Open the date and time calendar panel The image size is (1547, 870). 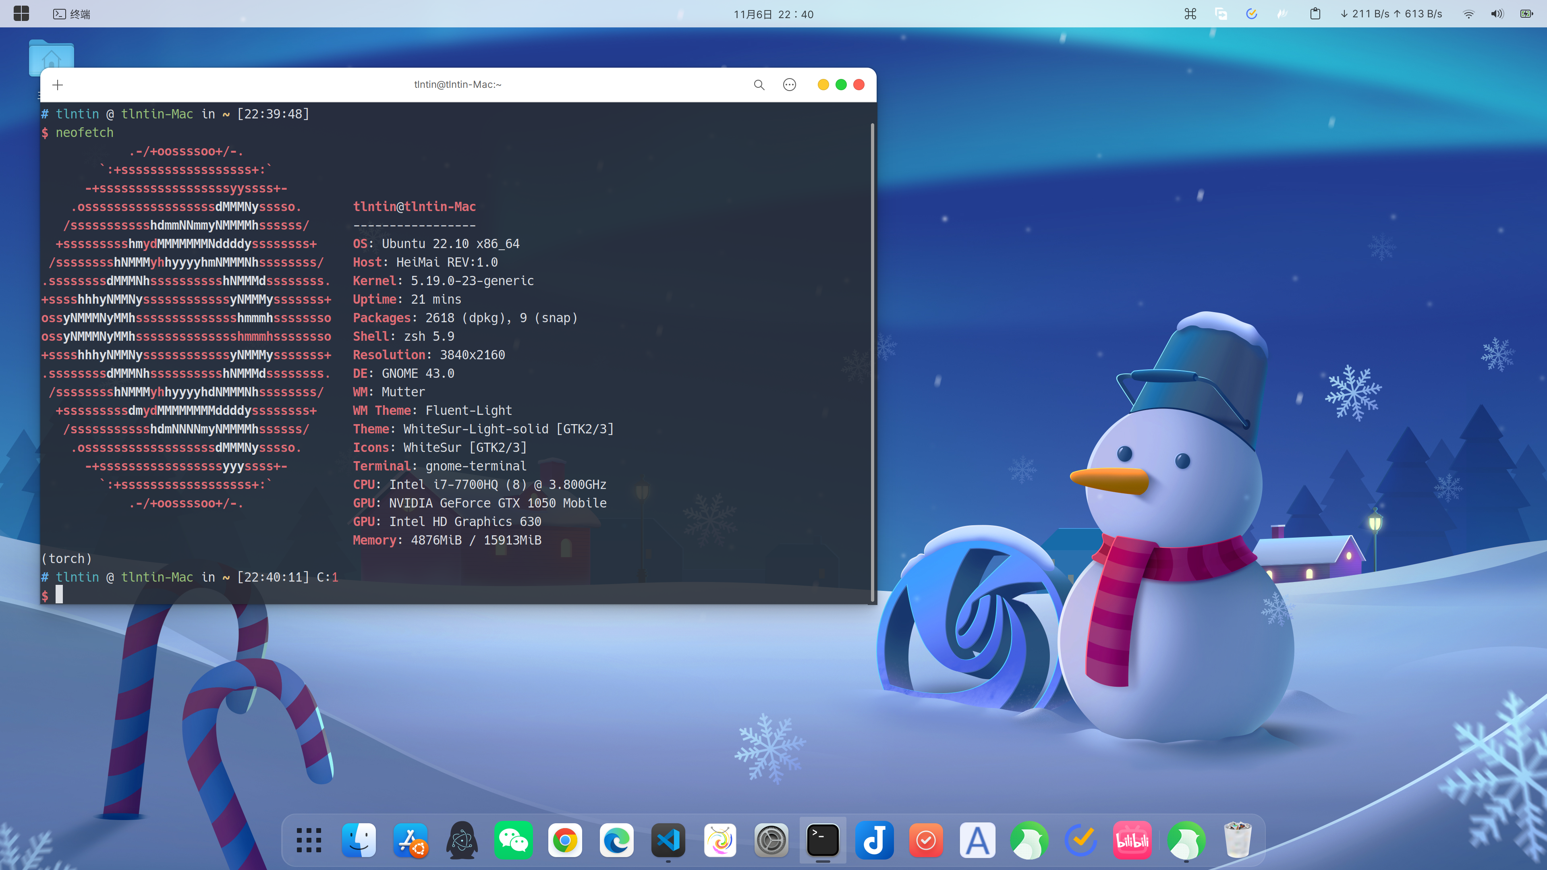pos(773,14)
